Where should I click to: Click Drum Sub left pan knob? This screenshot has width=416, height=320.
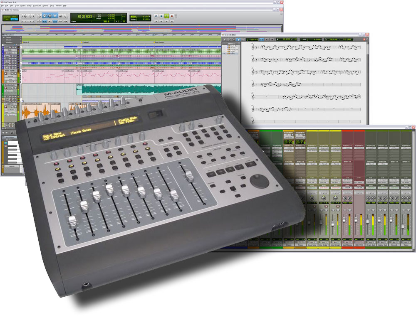368,198
